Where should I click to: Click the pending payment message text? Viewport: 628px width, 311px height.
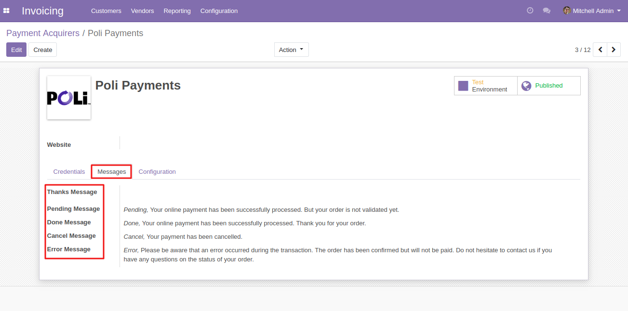pos(262,210)
